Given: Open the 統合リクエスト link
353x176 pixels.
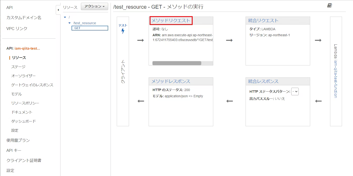Looking at the screenshot, I should (x=263, y=21).
